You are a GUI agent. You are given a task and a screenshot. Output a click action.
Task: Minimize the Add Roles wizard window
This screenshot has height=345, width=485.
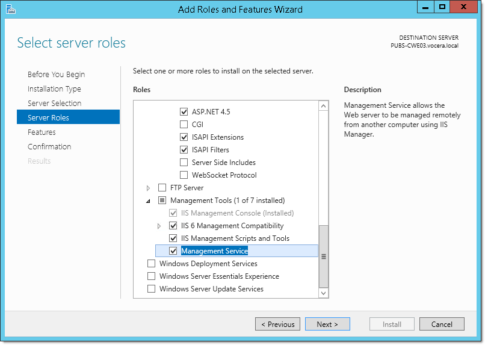[425, 7]
